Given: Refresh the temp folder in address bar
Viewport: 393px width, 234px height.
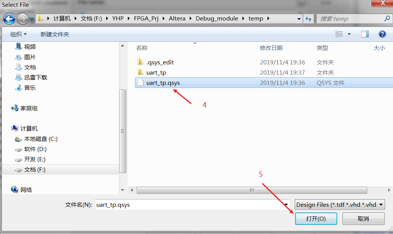Looking at the screenshot, I should point(308,19).
